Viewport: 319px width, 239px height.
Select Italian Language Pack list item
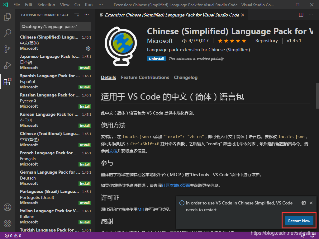coord(55,217)
